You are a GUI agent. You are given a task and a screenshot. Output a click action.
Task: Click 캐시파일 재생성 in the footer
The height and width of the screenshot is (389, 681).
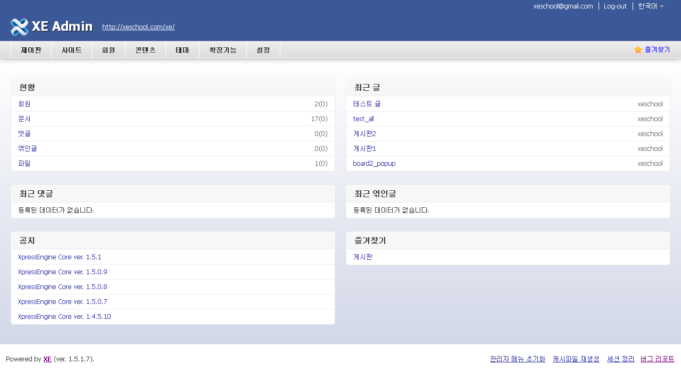[576, 359]
